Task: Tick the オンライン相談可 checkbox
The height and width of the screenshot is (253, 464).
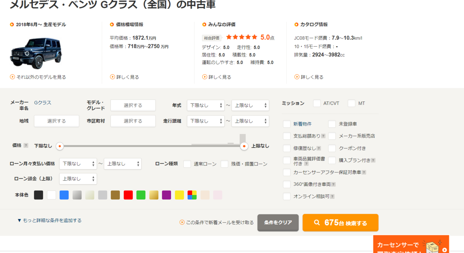Action: point(287,196)
